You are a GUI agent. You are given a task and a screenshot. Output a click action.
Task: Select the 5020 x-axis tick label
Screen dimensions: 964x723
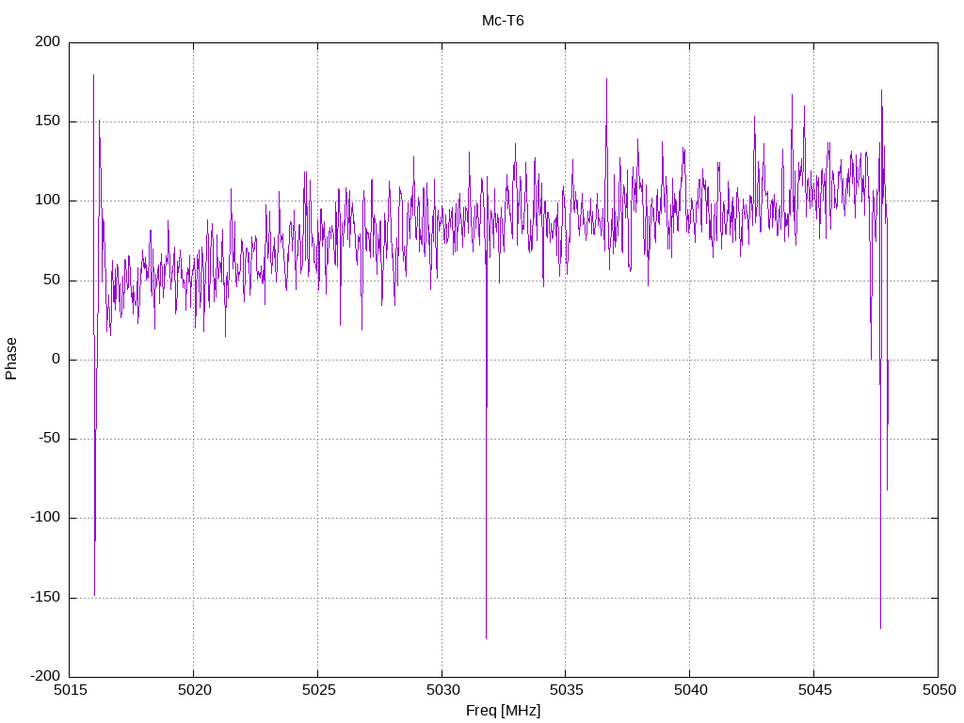193,690
